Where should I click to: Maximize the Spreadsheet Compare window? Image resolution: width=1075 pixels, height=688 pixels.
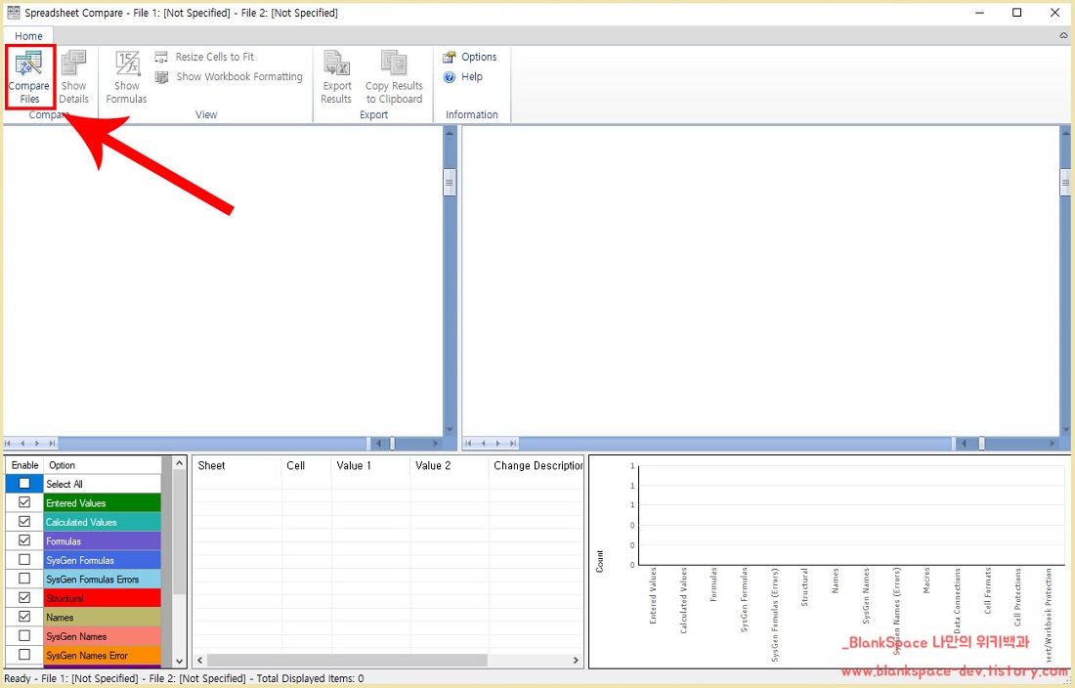[1016, 13]
